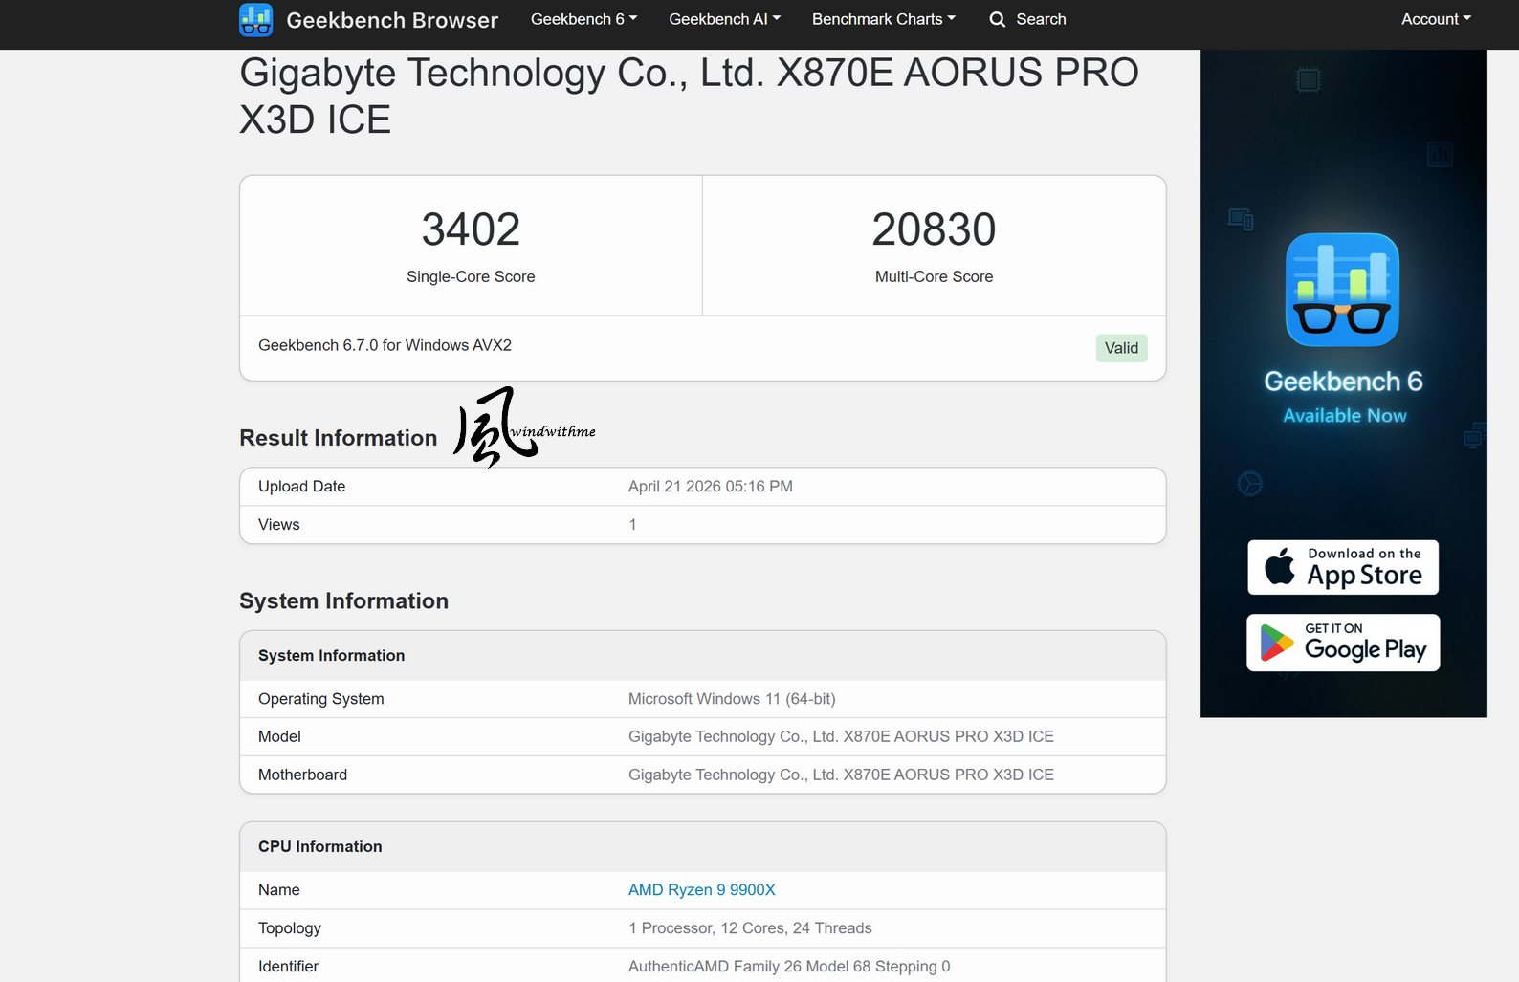Click Microsoft Windows 11 (64-bit) value

pyautogui.click(x=732, y=699)
